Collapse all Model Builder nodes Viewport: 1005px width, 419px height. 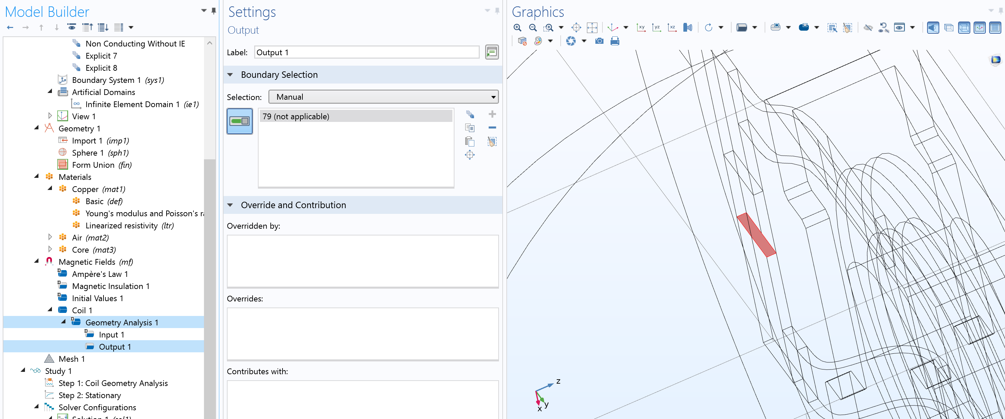88,27
